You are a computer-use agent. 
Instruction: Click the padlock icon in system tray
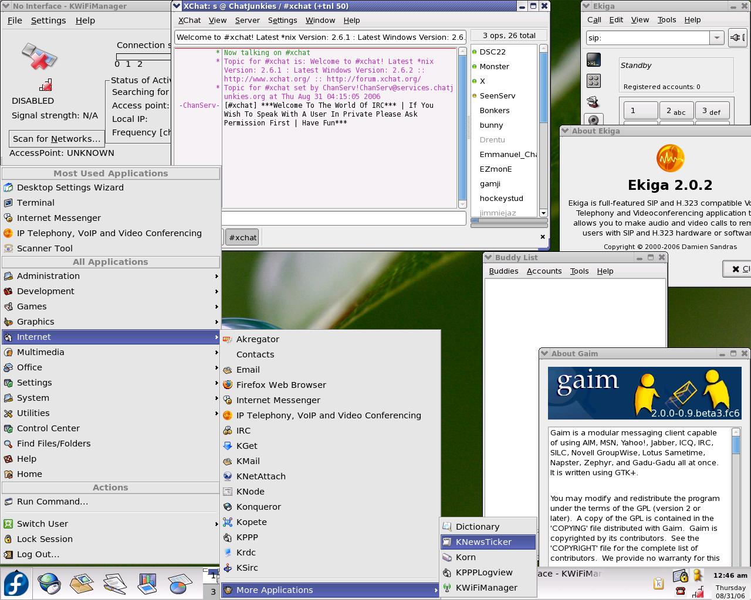(681, 577)
